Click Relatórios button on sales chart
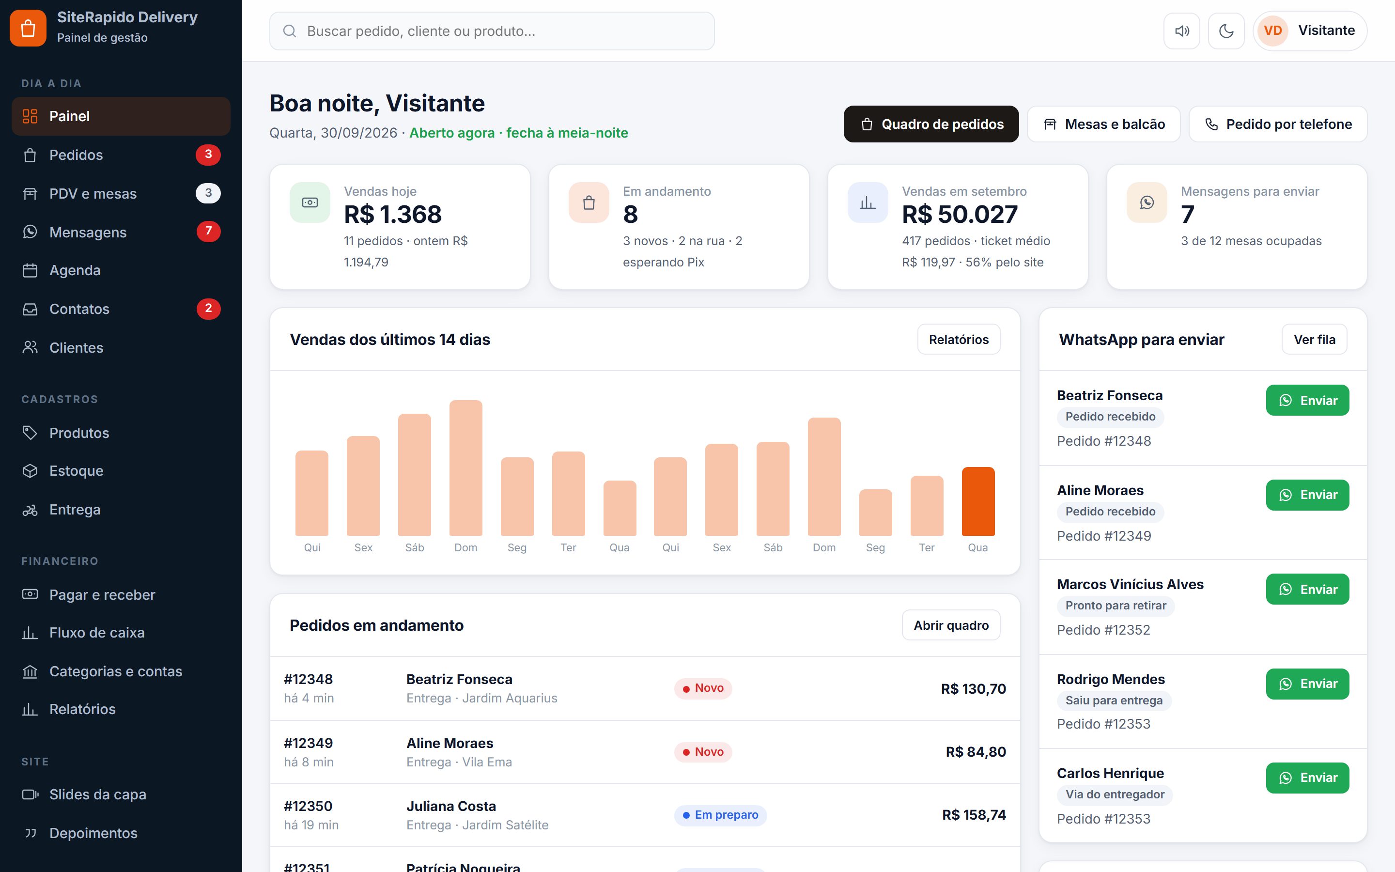Screen dimensions: 1395x872 tap(959, 340)
